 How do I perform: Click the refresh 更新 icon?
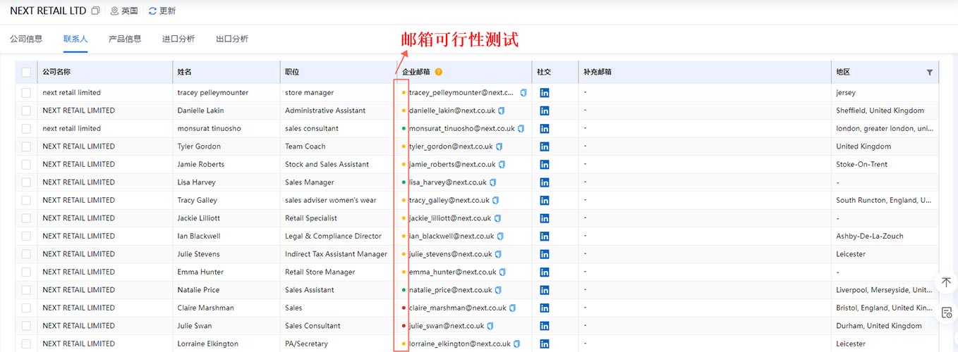pos(153,11)
